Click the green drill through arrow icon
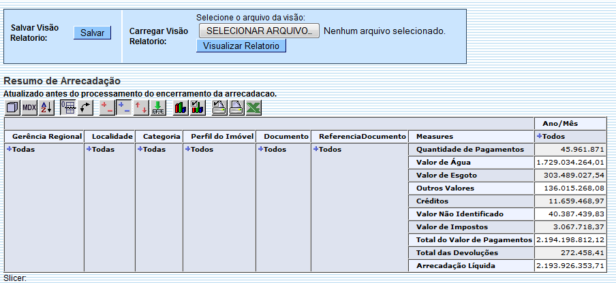Viewport: 616px width, 283px height. tap(157, 107)
